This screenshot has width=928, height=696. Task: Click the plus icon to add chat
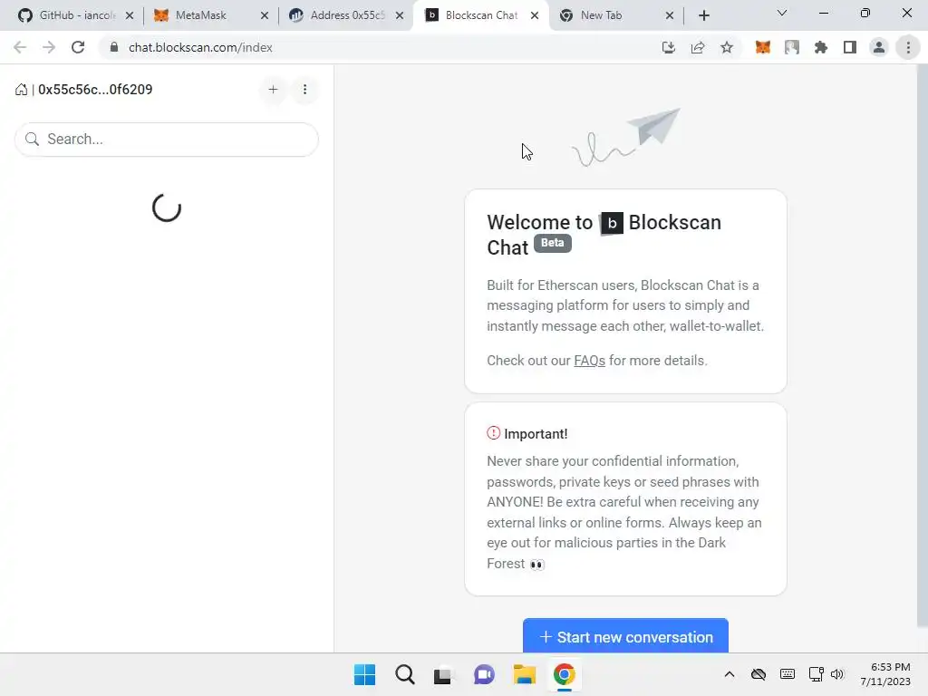pos(273,90)
